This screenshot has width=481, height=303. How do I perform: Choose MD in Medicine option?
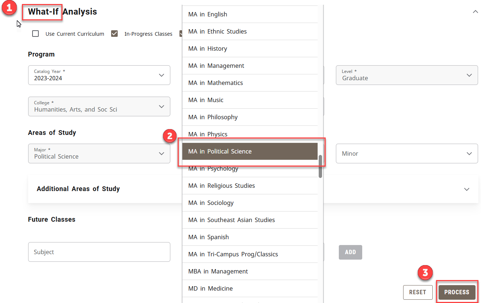(250, 288)
